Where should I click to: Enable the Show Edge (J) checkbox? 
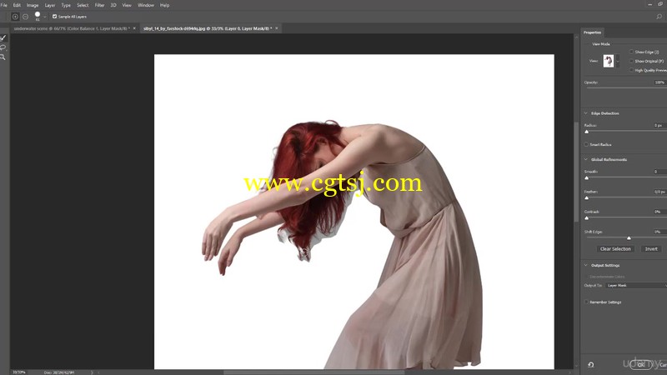pyautogui.click(x=631, y=52)
